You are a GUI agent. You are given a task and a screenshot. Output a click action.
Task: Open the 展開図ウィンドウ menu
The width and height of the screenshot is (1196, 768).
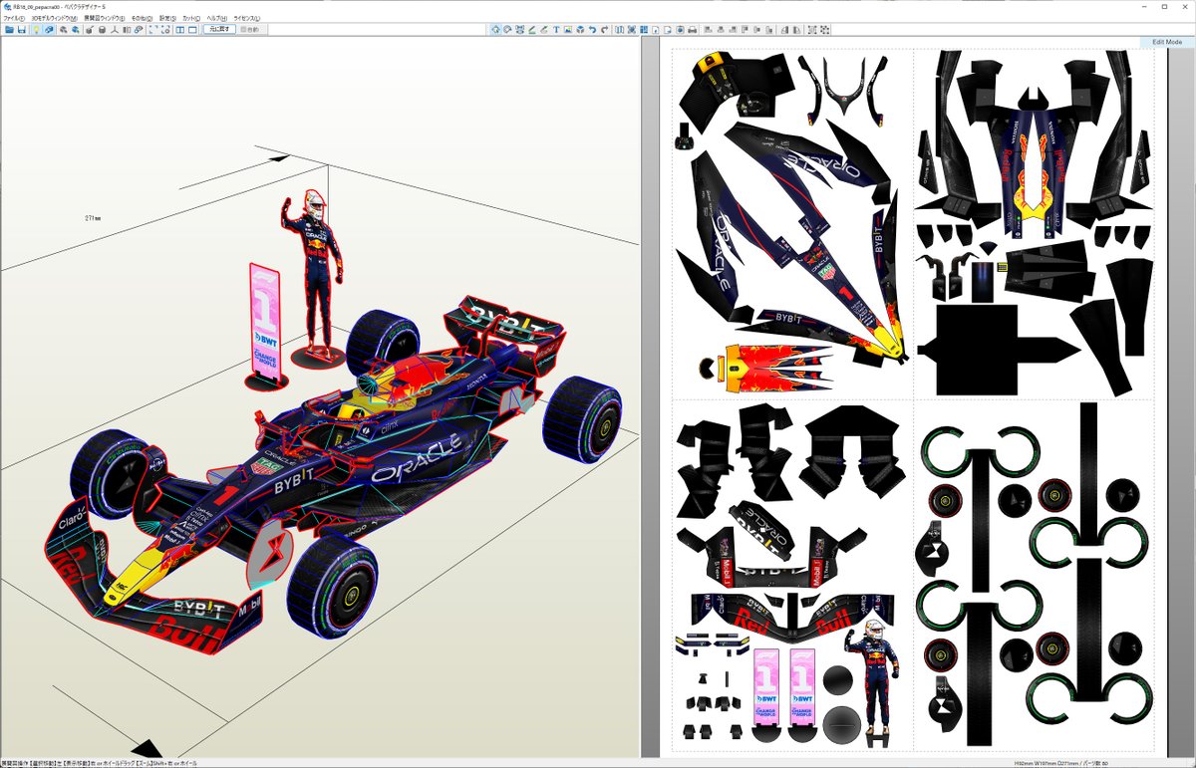(x=104, y=18)
